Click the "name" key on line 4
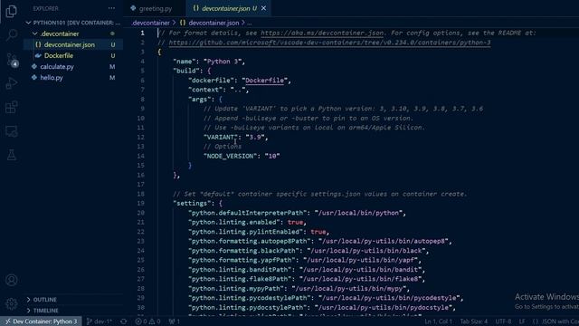Viewport: 579px width, 326px height. pos(185,62)
